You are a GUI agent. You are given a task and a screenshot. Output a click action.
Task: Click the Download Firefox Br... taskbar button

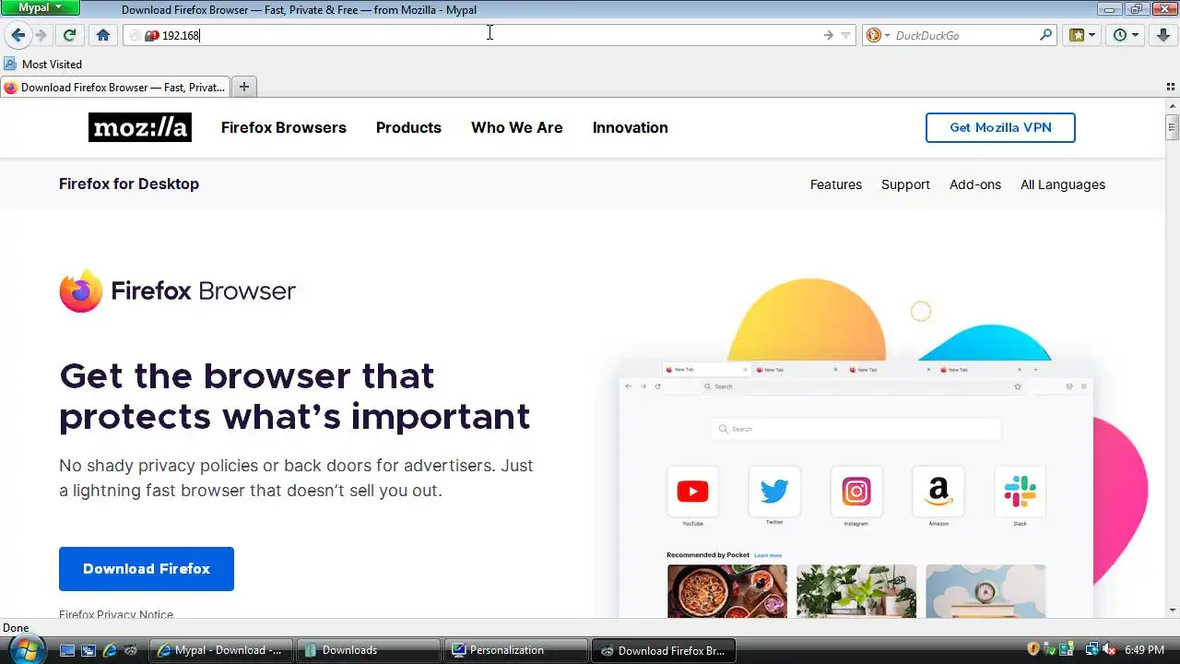tap(663, 650)
